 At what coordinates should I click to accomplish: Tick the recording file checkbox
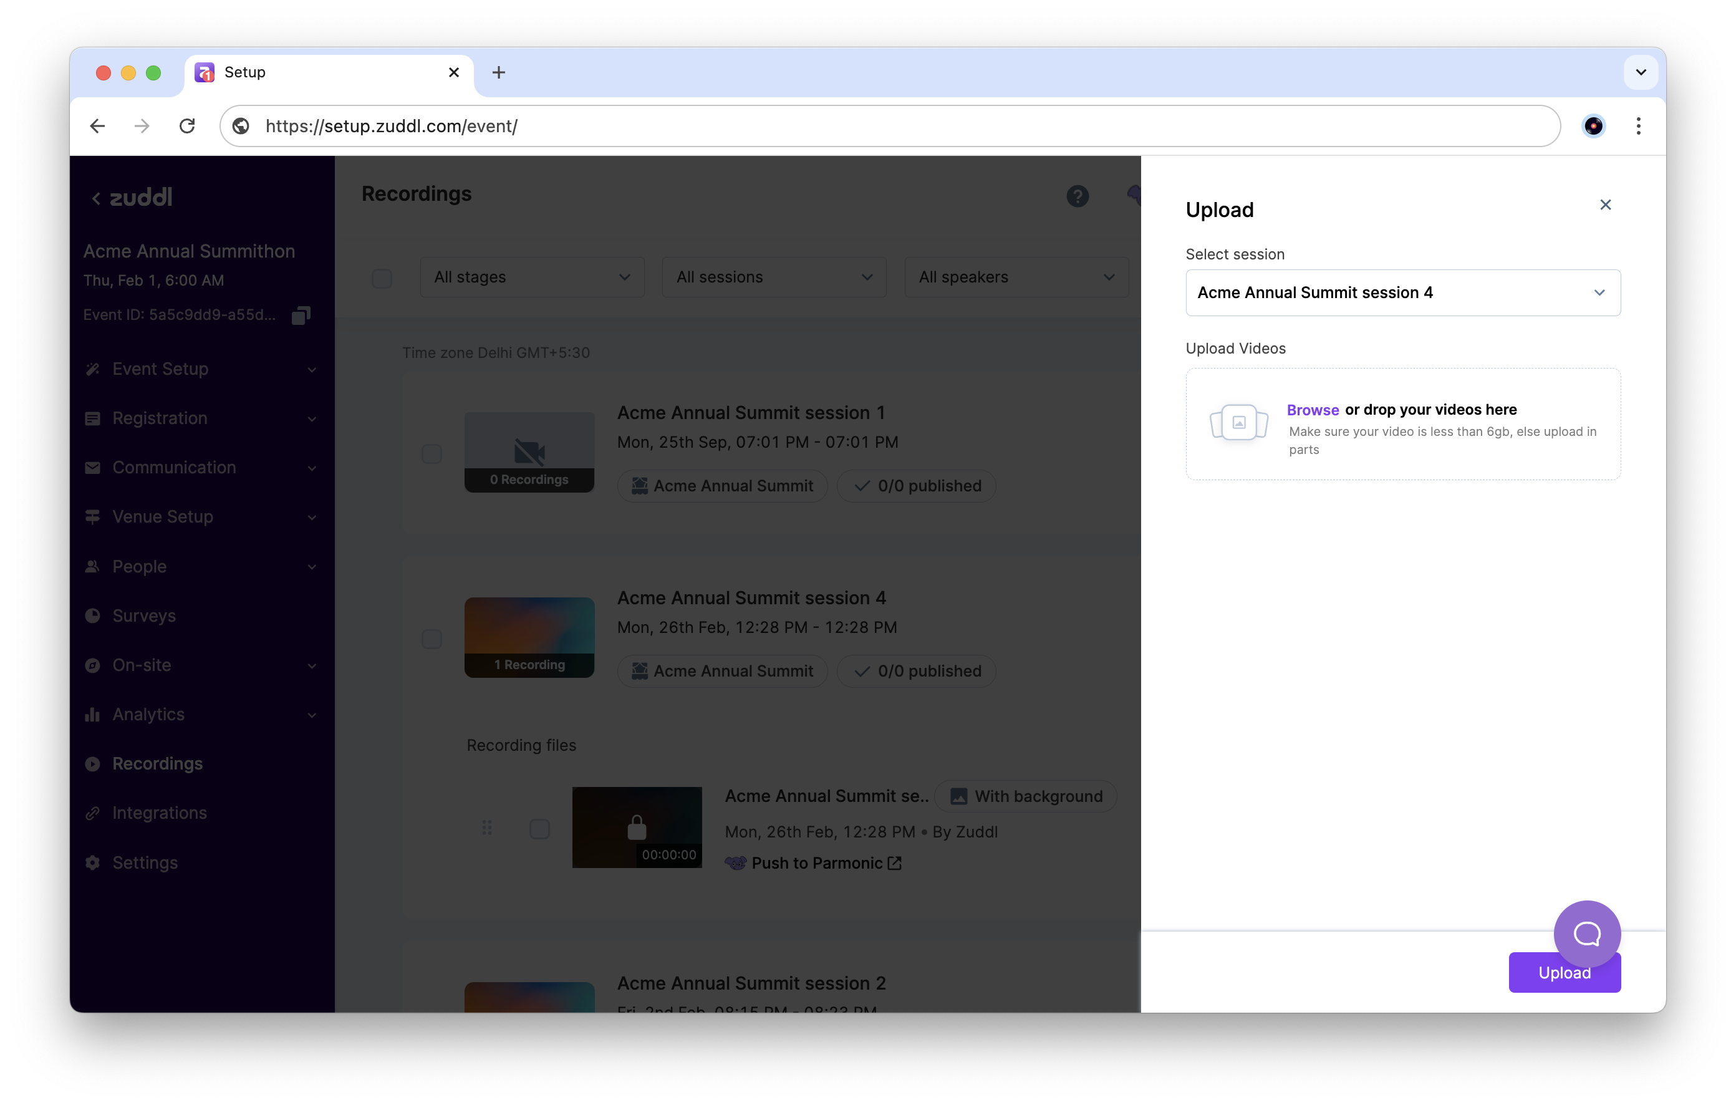point(539,829)
